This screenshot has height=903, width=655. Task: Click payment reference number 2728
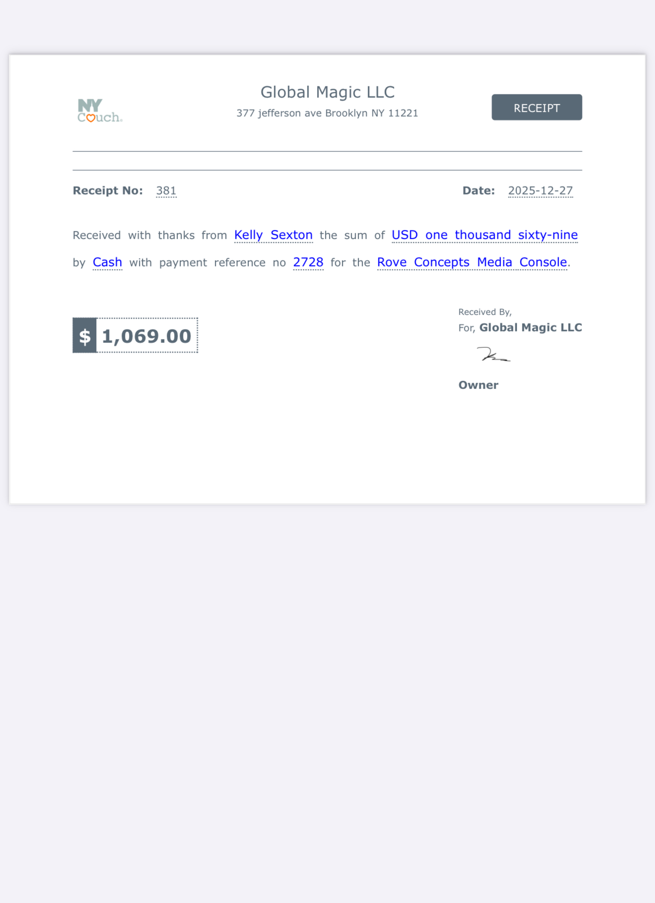pyautogui.click(x=308, y=262)
